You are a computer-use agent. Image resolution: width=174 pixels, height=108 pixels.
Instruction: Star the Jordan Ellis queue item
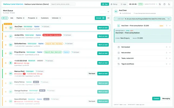6,36
